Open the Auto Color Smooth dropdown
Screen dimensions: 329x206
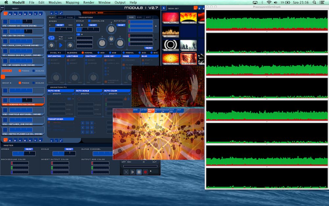coord(117,94)
